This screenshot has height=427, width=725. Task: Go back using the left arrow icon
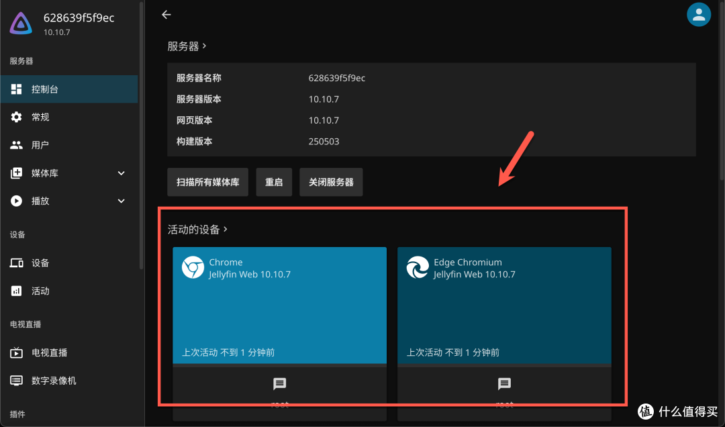[x=166, y=15]
